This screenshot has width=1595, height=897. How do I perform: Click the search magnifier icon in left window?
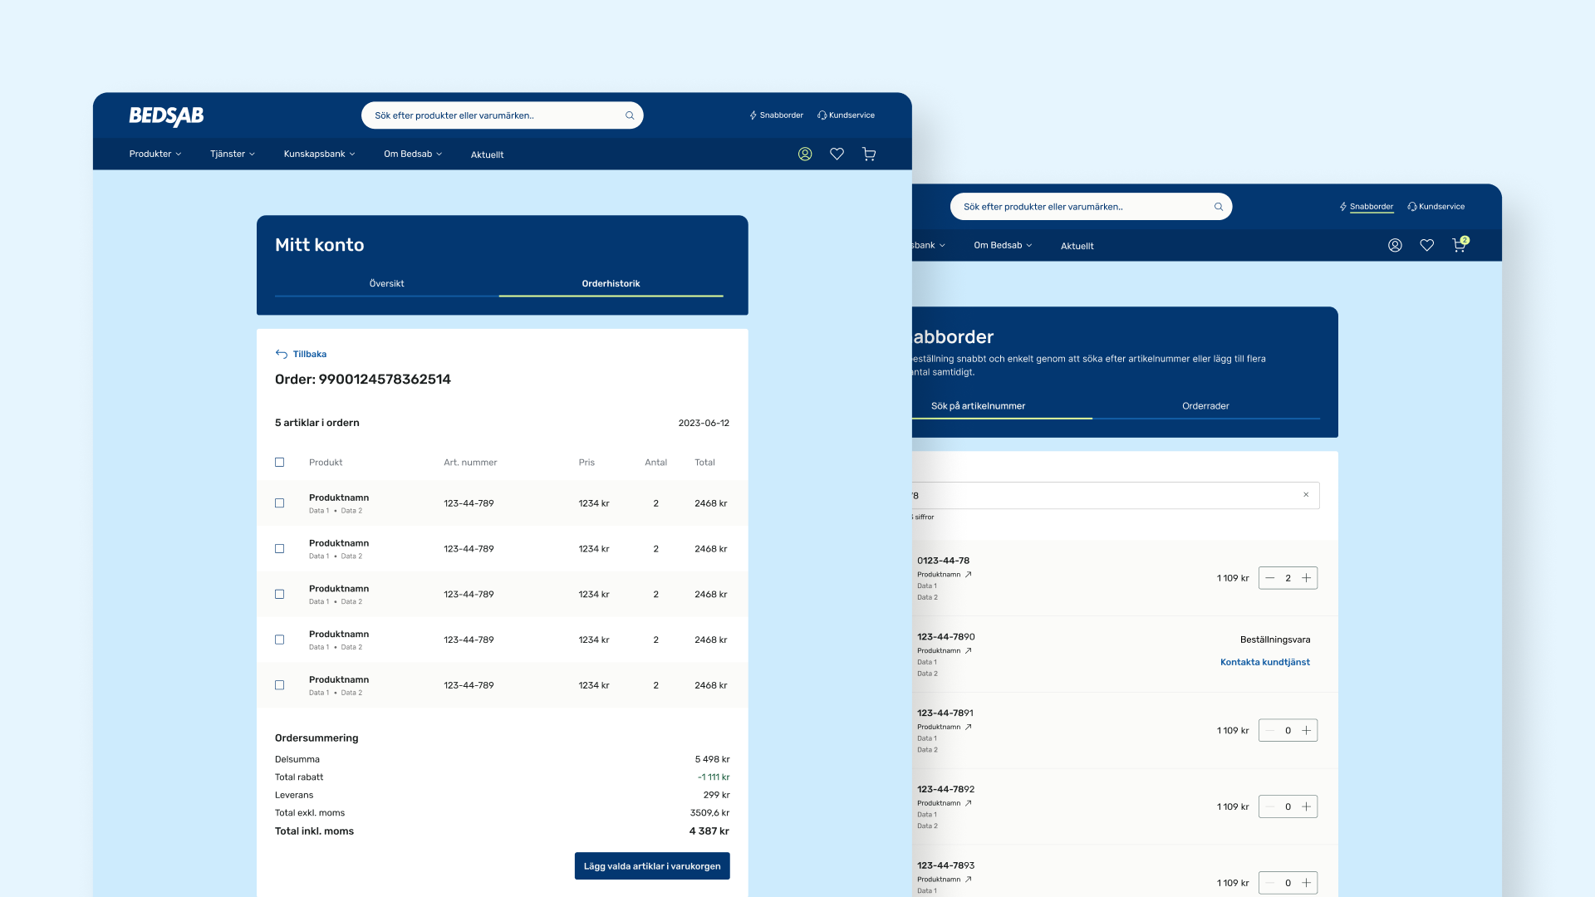(630, 115)
